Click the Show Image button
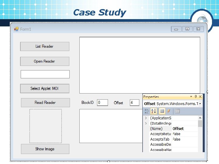The height and width of the screenshot is (164, 219). click(x=45, y=149)
